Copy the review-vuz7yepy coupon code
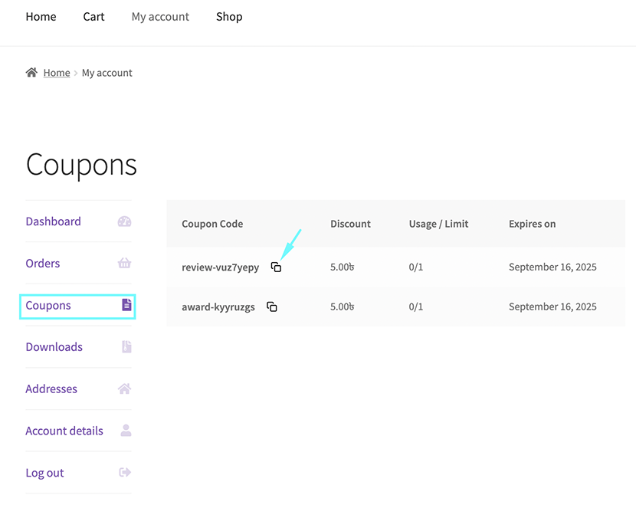 click(x=276, y=267)
